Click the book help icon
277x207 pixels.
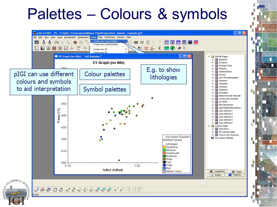(x=179, y=48)
